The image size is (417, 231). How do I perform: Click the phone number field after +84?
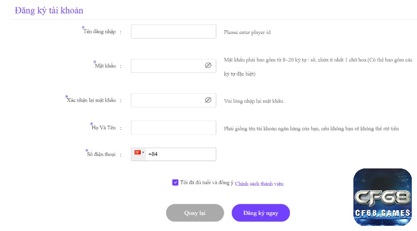coord(186,154)
